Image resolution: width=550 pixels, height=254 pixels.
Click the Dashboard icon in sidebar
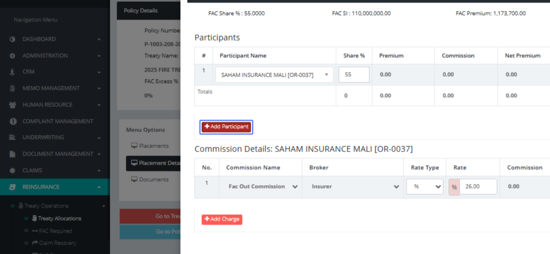[x=12, y=39]
